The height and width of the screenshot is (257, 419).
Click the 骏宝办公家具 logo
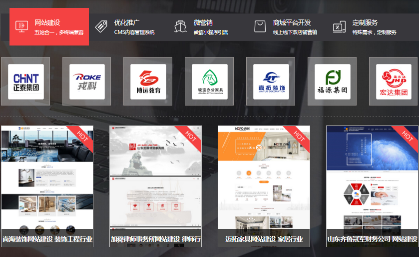click(210, 81)
